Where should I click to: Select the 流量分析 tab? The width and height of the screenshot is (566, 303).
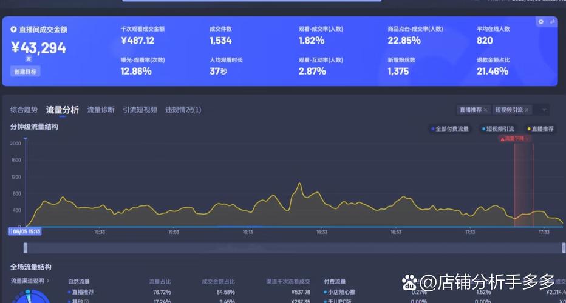(62, 110)
